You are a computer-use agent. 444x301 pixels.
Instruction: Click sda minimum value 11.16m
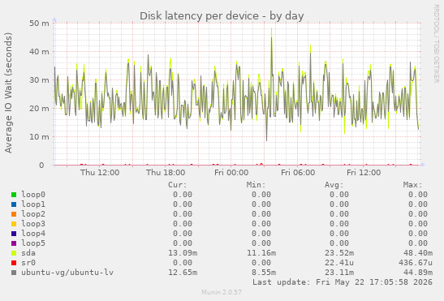pyautogui.click(x=261, y=253)
